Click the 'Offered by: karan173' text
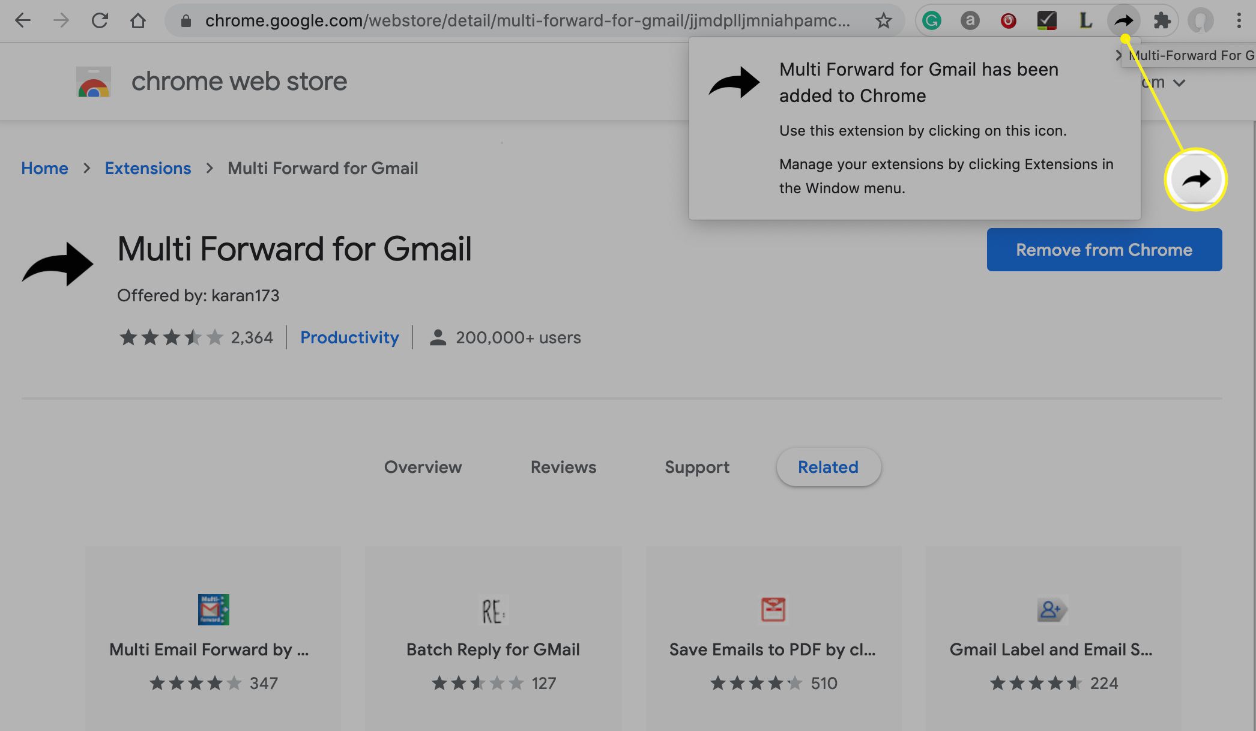The height and width of the screenshot is (731, 1256). 198,295
